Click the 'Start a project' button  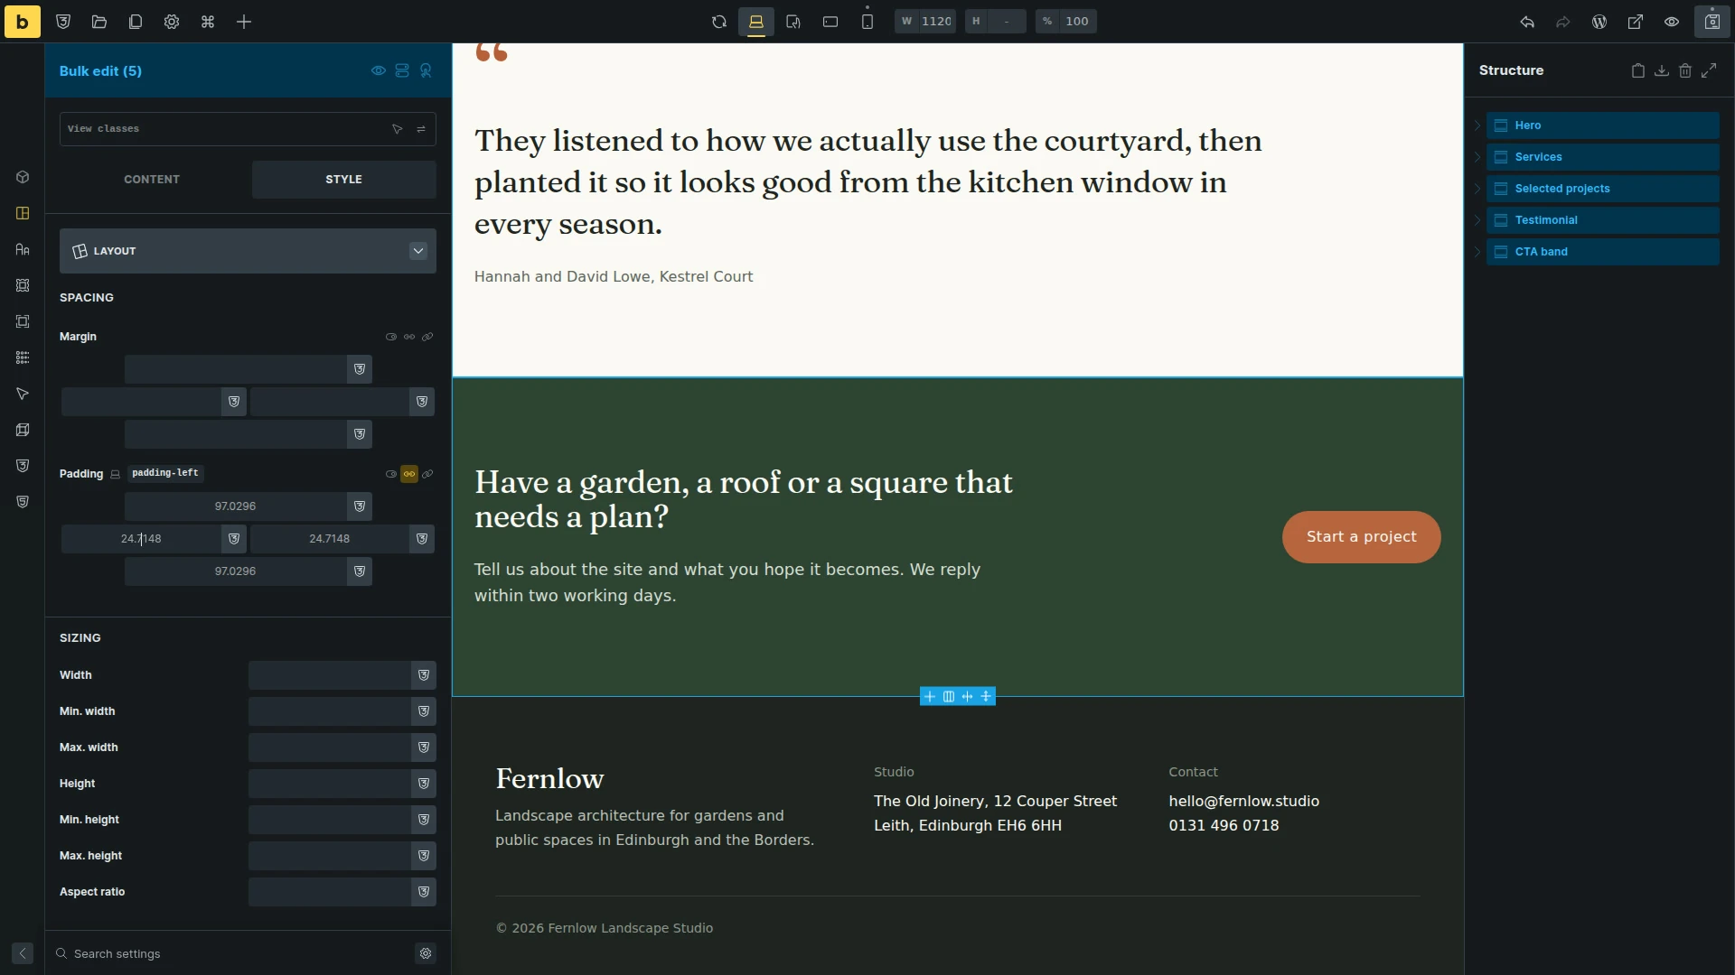pyautogui.click(x=1361, y=537)
